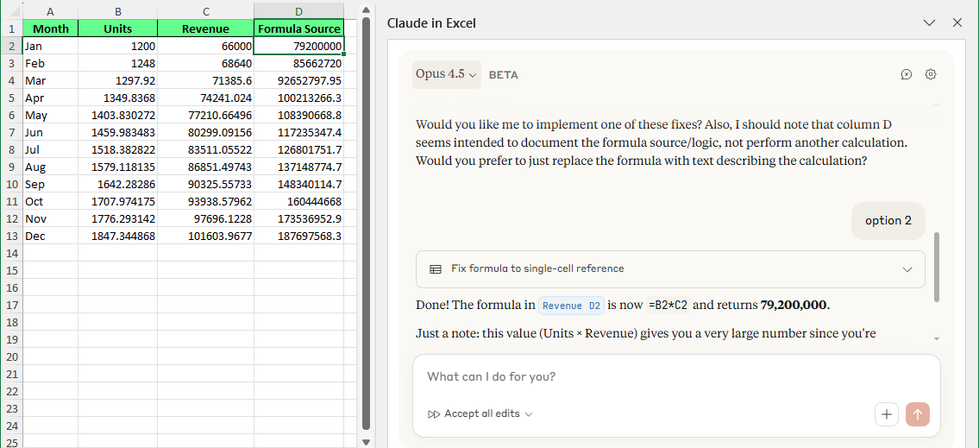Clear the chat with the speech bubble icon
Viewport: 979px width, 448px height.
pyautogui.click(x=907, y=74)
